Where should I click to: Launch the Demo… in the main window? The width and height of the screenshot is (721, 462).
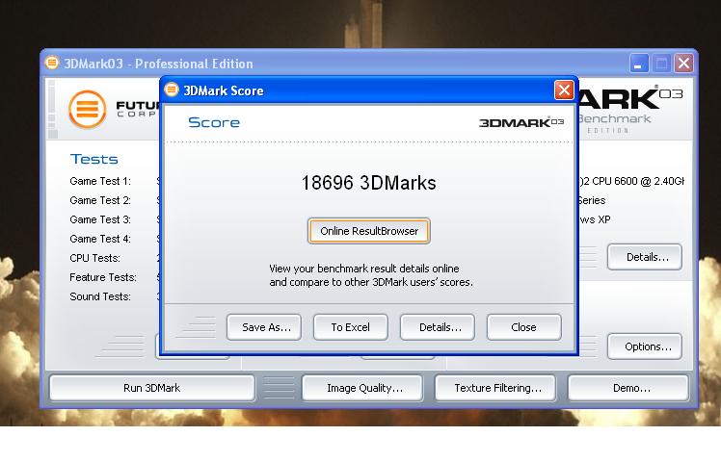click(x=628, y=388)
